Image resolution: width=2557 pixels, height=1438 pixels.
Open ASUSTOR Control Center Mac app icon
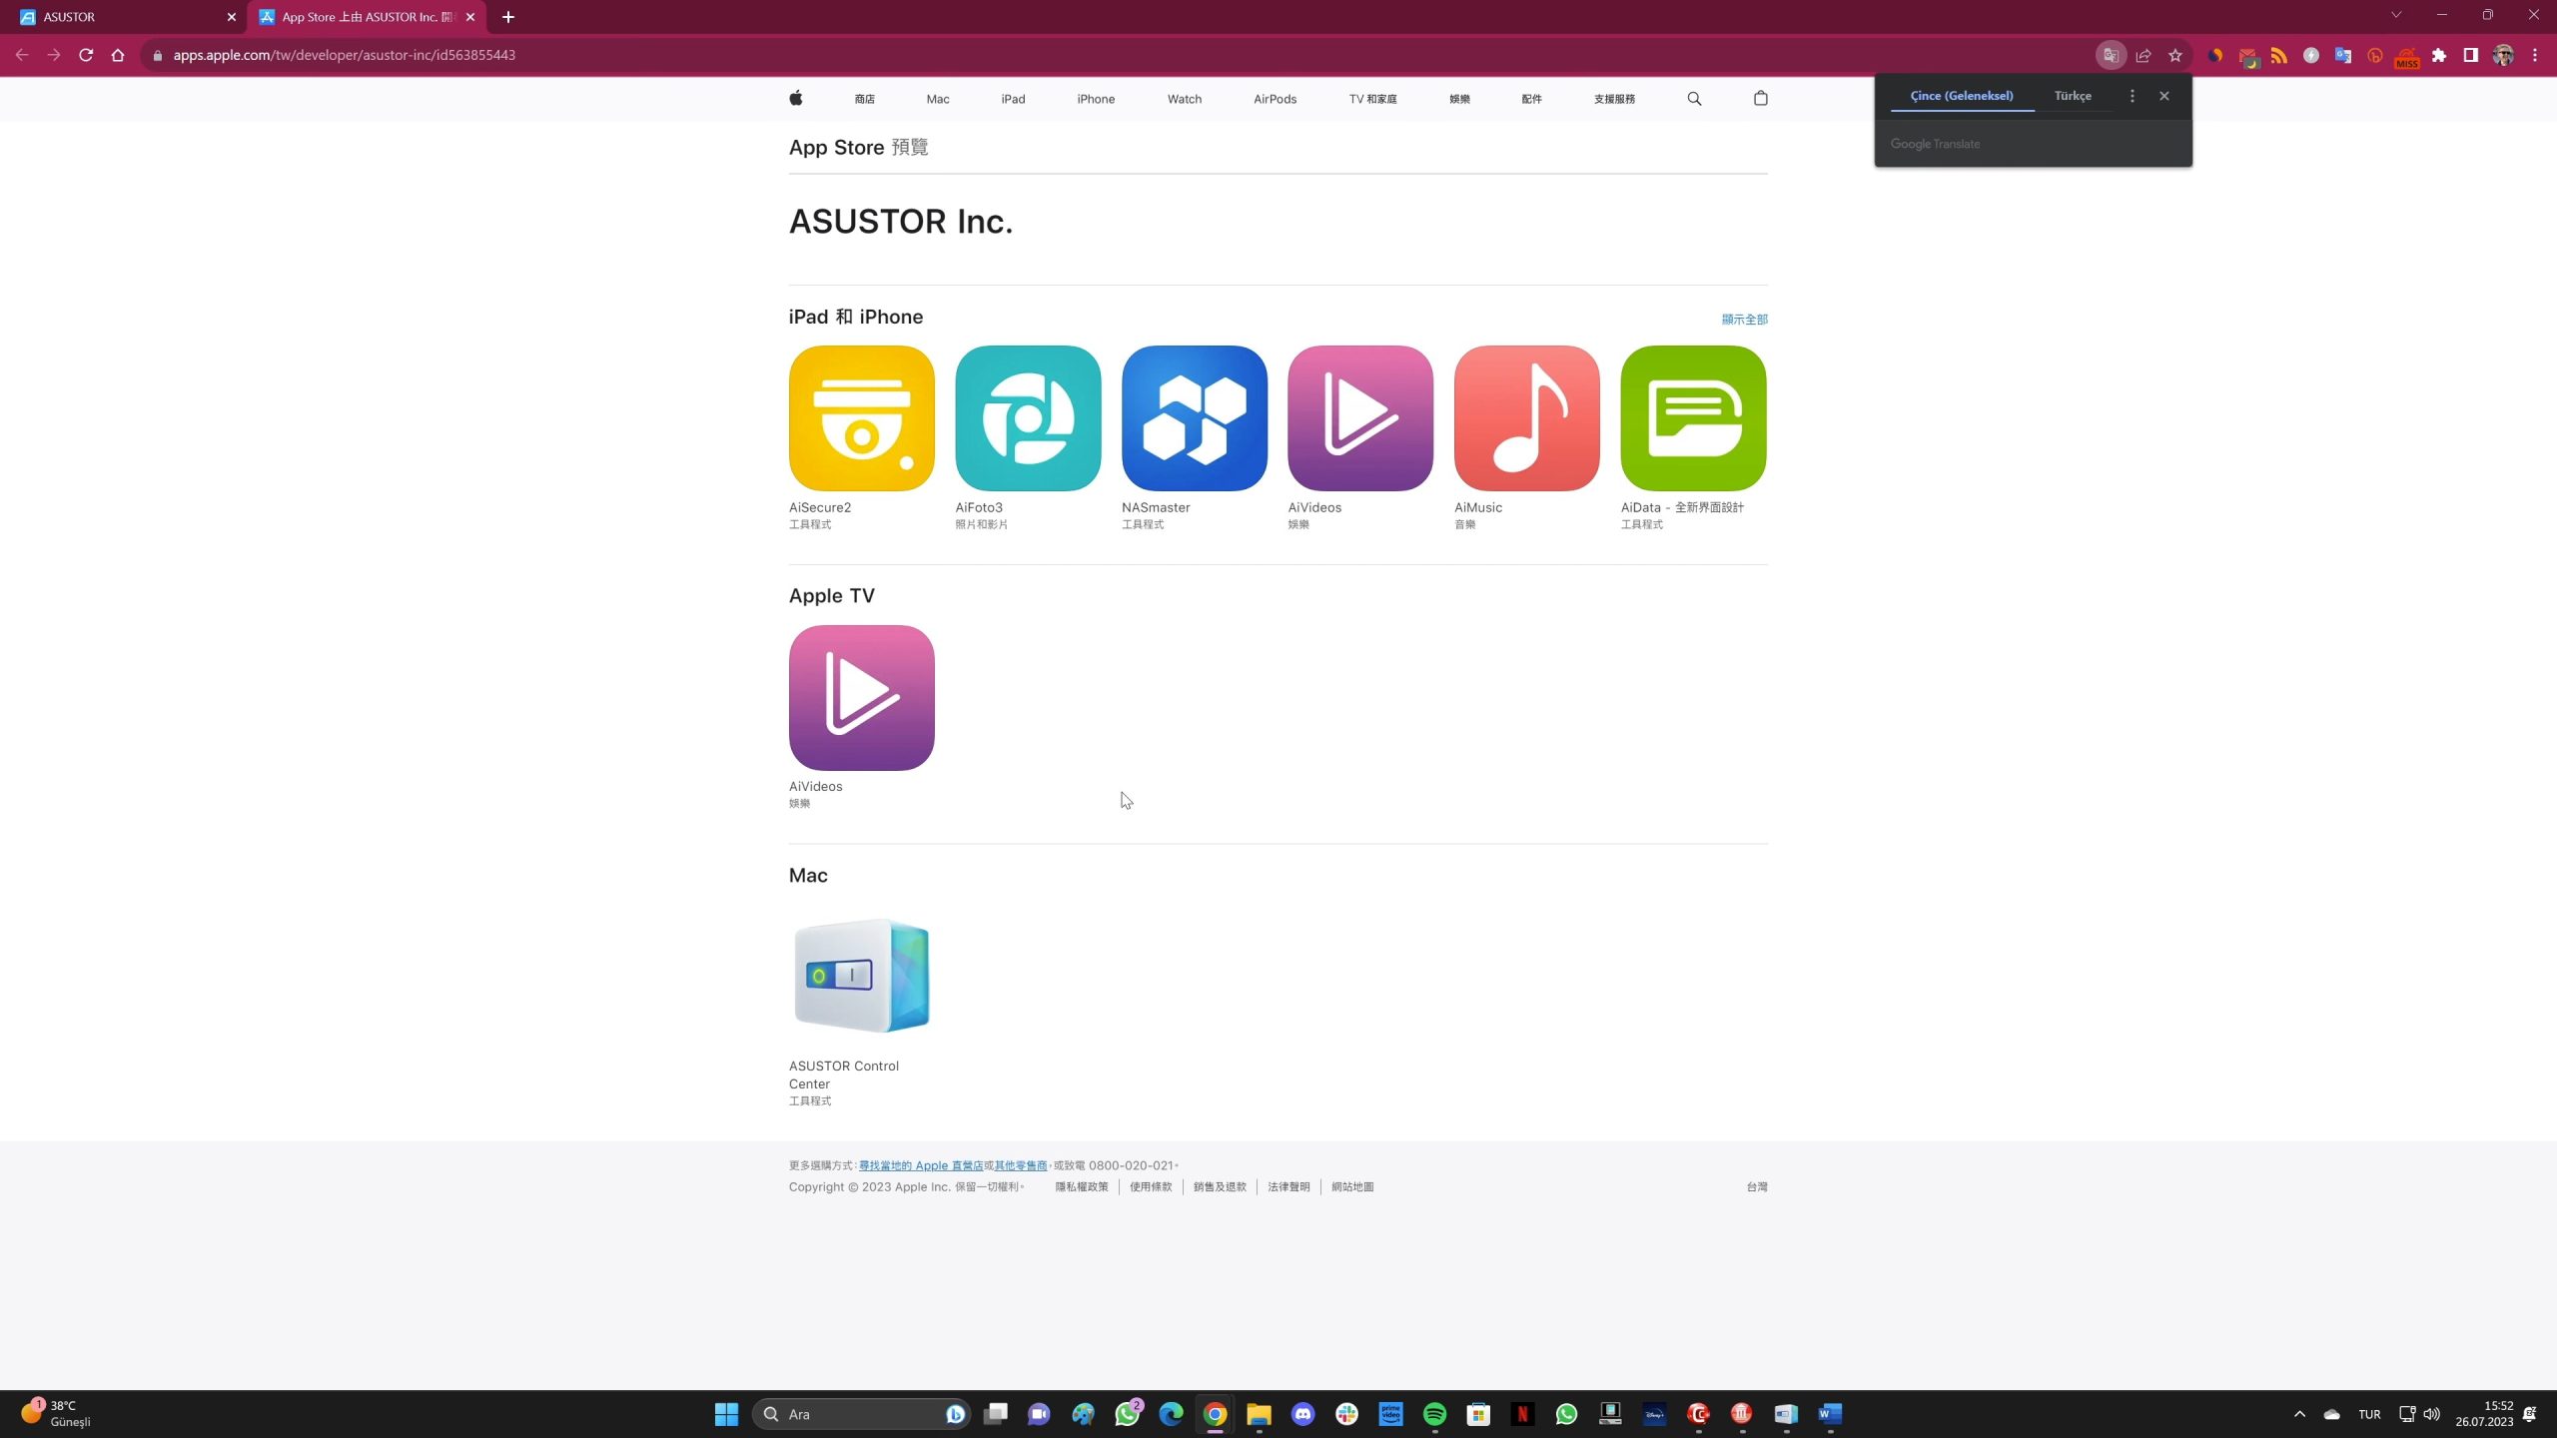pyautogui.click(x=861, y=976)
